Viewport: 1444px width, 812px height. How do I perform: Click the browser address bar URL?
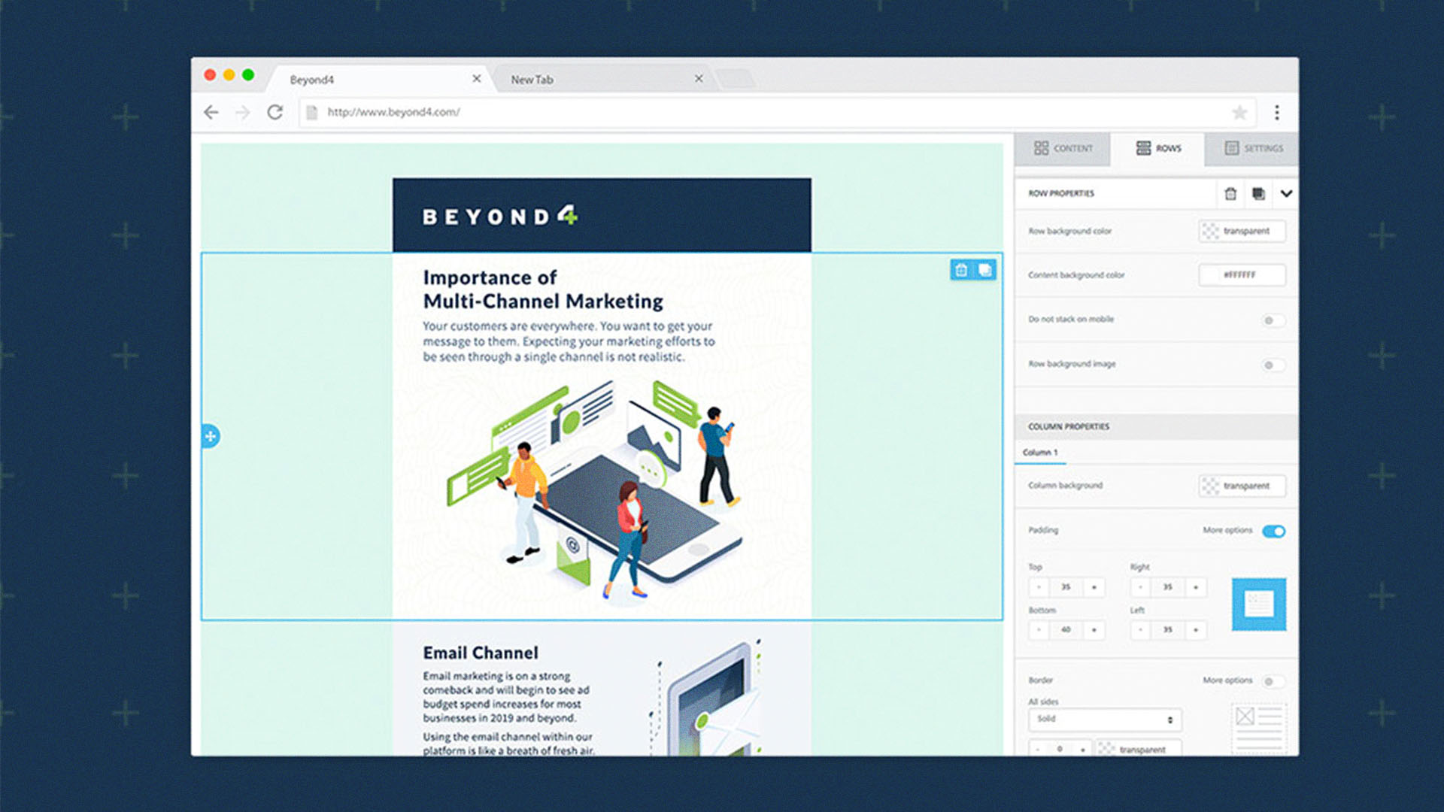(x=393, y=113)
